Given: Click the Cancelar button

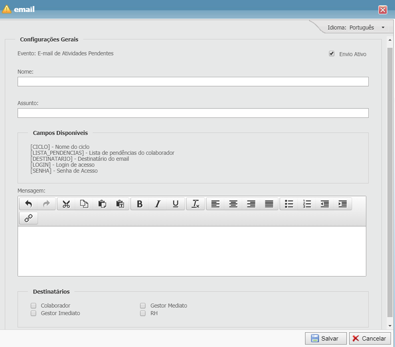Looking at the screenshot, I should [x=369, y=339].
